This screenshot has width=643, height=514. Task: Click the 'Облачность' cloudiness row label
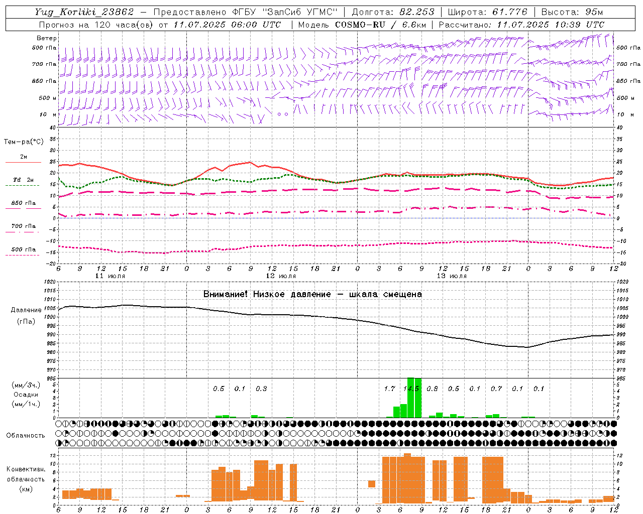pyautogui.click(x=26, y=436)
